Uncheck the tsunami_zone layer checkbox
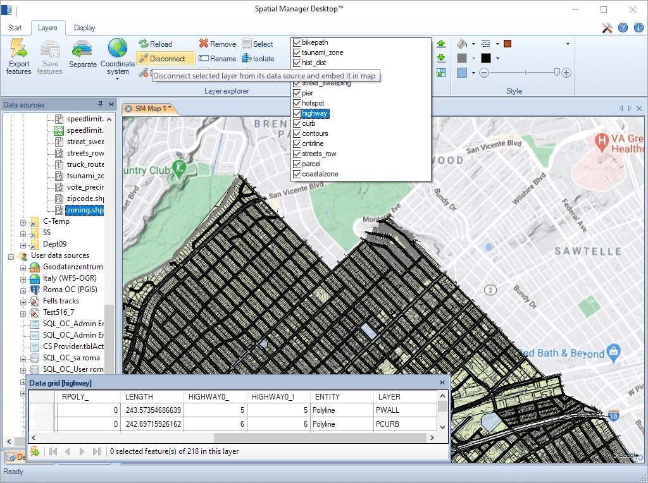Viewport: 648px width, 483px height. point(297,52)
